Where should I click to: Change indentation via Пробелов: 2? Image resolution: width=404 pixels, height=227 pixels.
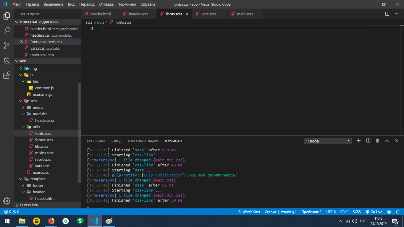tap(311, 212)
